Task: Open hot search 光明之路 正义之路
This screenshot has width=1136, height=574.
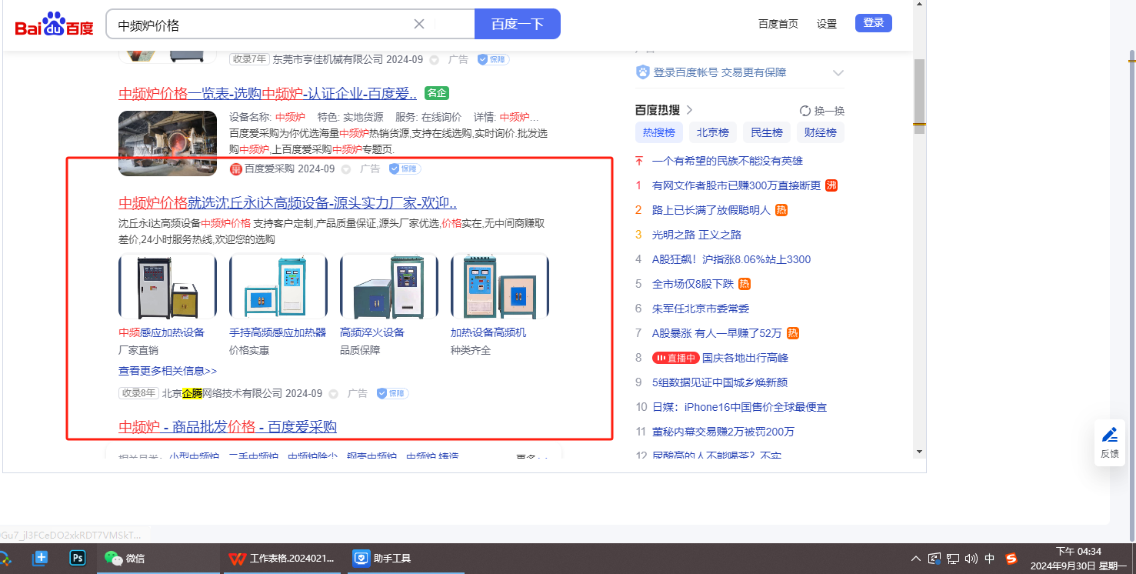Action: point(697,235)
